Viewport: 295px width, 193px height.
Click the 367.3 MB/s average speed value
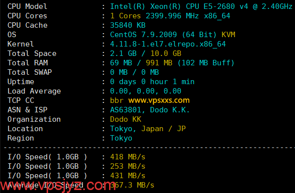pyautogui.click(x=132, y=185)
